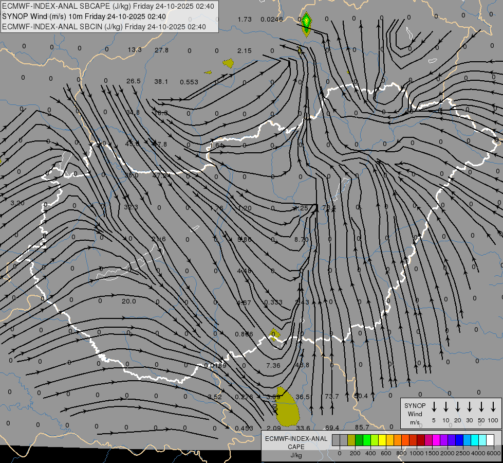
Task: Click the 85.7 value at map bottom
Action: [362, 428]
